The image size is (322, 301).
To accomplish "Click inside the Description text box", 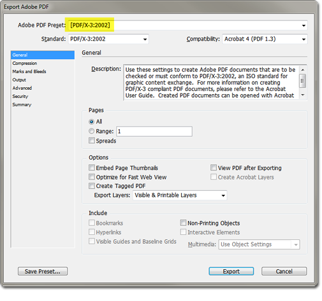I will [x=211, y=83].
